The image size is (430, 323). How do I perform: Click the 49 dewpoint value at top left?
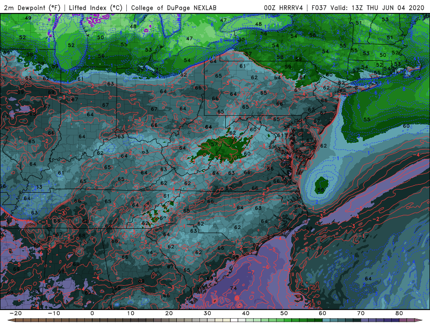(28, 18)
